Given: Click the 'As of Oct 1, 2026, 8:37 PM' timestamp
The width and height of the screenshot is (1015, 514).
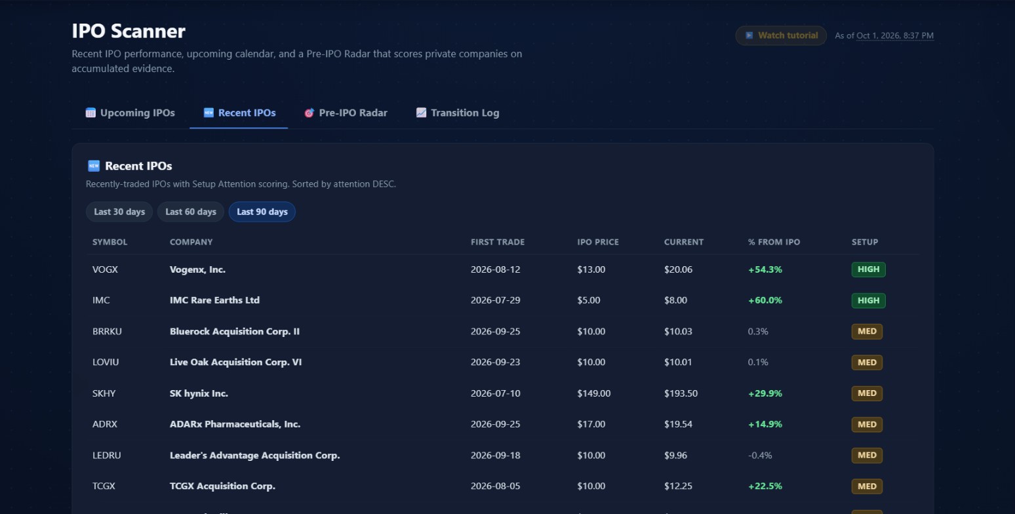Looking at the screenshot, I should pyautogui.click(x=884, y=35).
